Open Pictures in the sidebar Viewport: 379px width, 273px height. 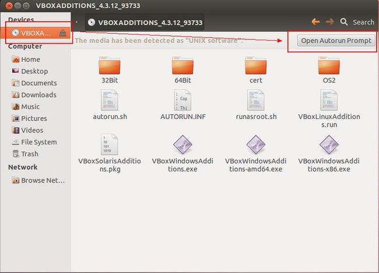pos(36,118)
